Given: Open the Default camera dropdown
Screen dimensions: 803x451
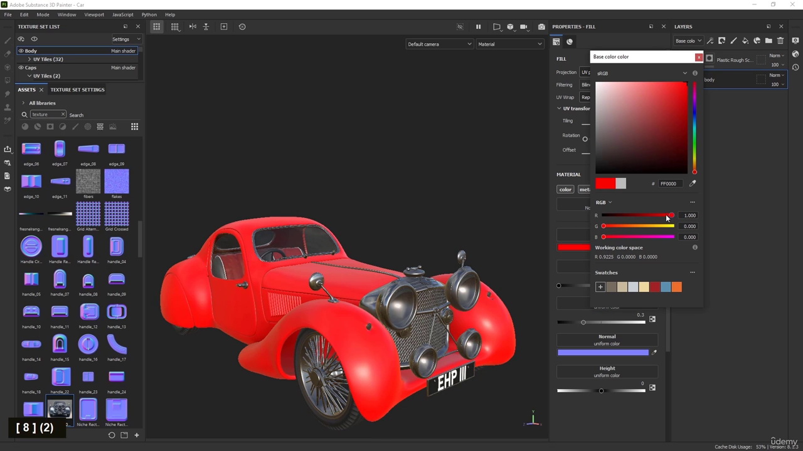Looking at the screenshot, I should (439, 44).
